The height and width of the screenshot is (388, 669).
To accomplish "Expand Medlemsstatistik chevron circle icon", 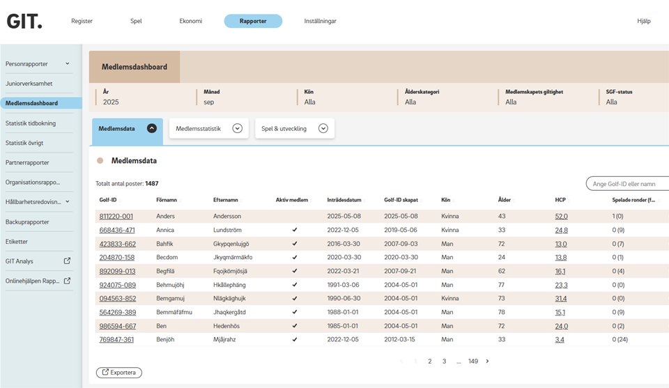I will (237, 128).
